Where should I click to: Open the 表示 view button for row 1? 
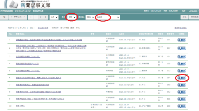click(x=182, y=40)
